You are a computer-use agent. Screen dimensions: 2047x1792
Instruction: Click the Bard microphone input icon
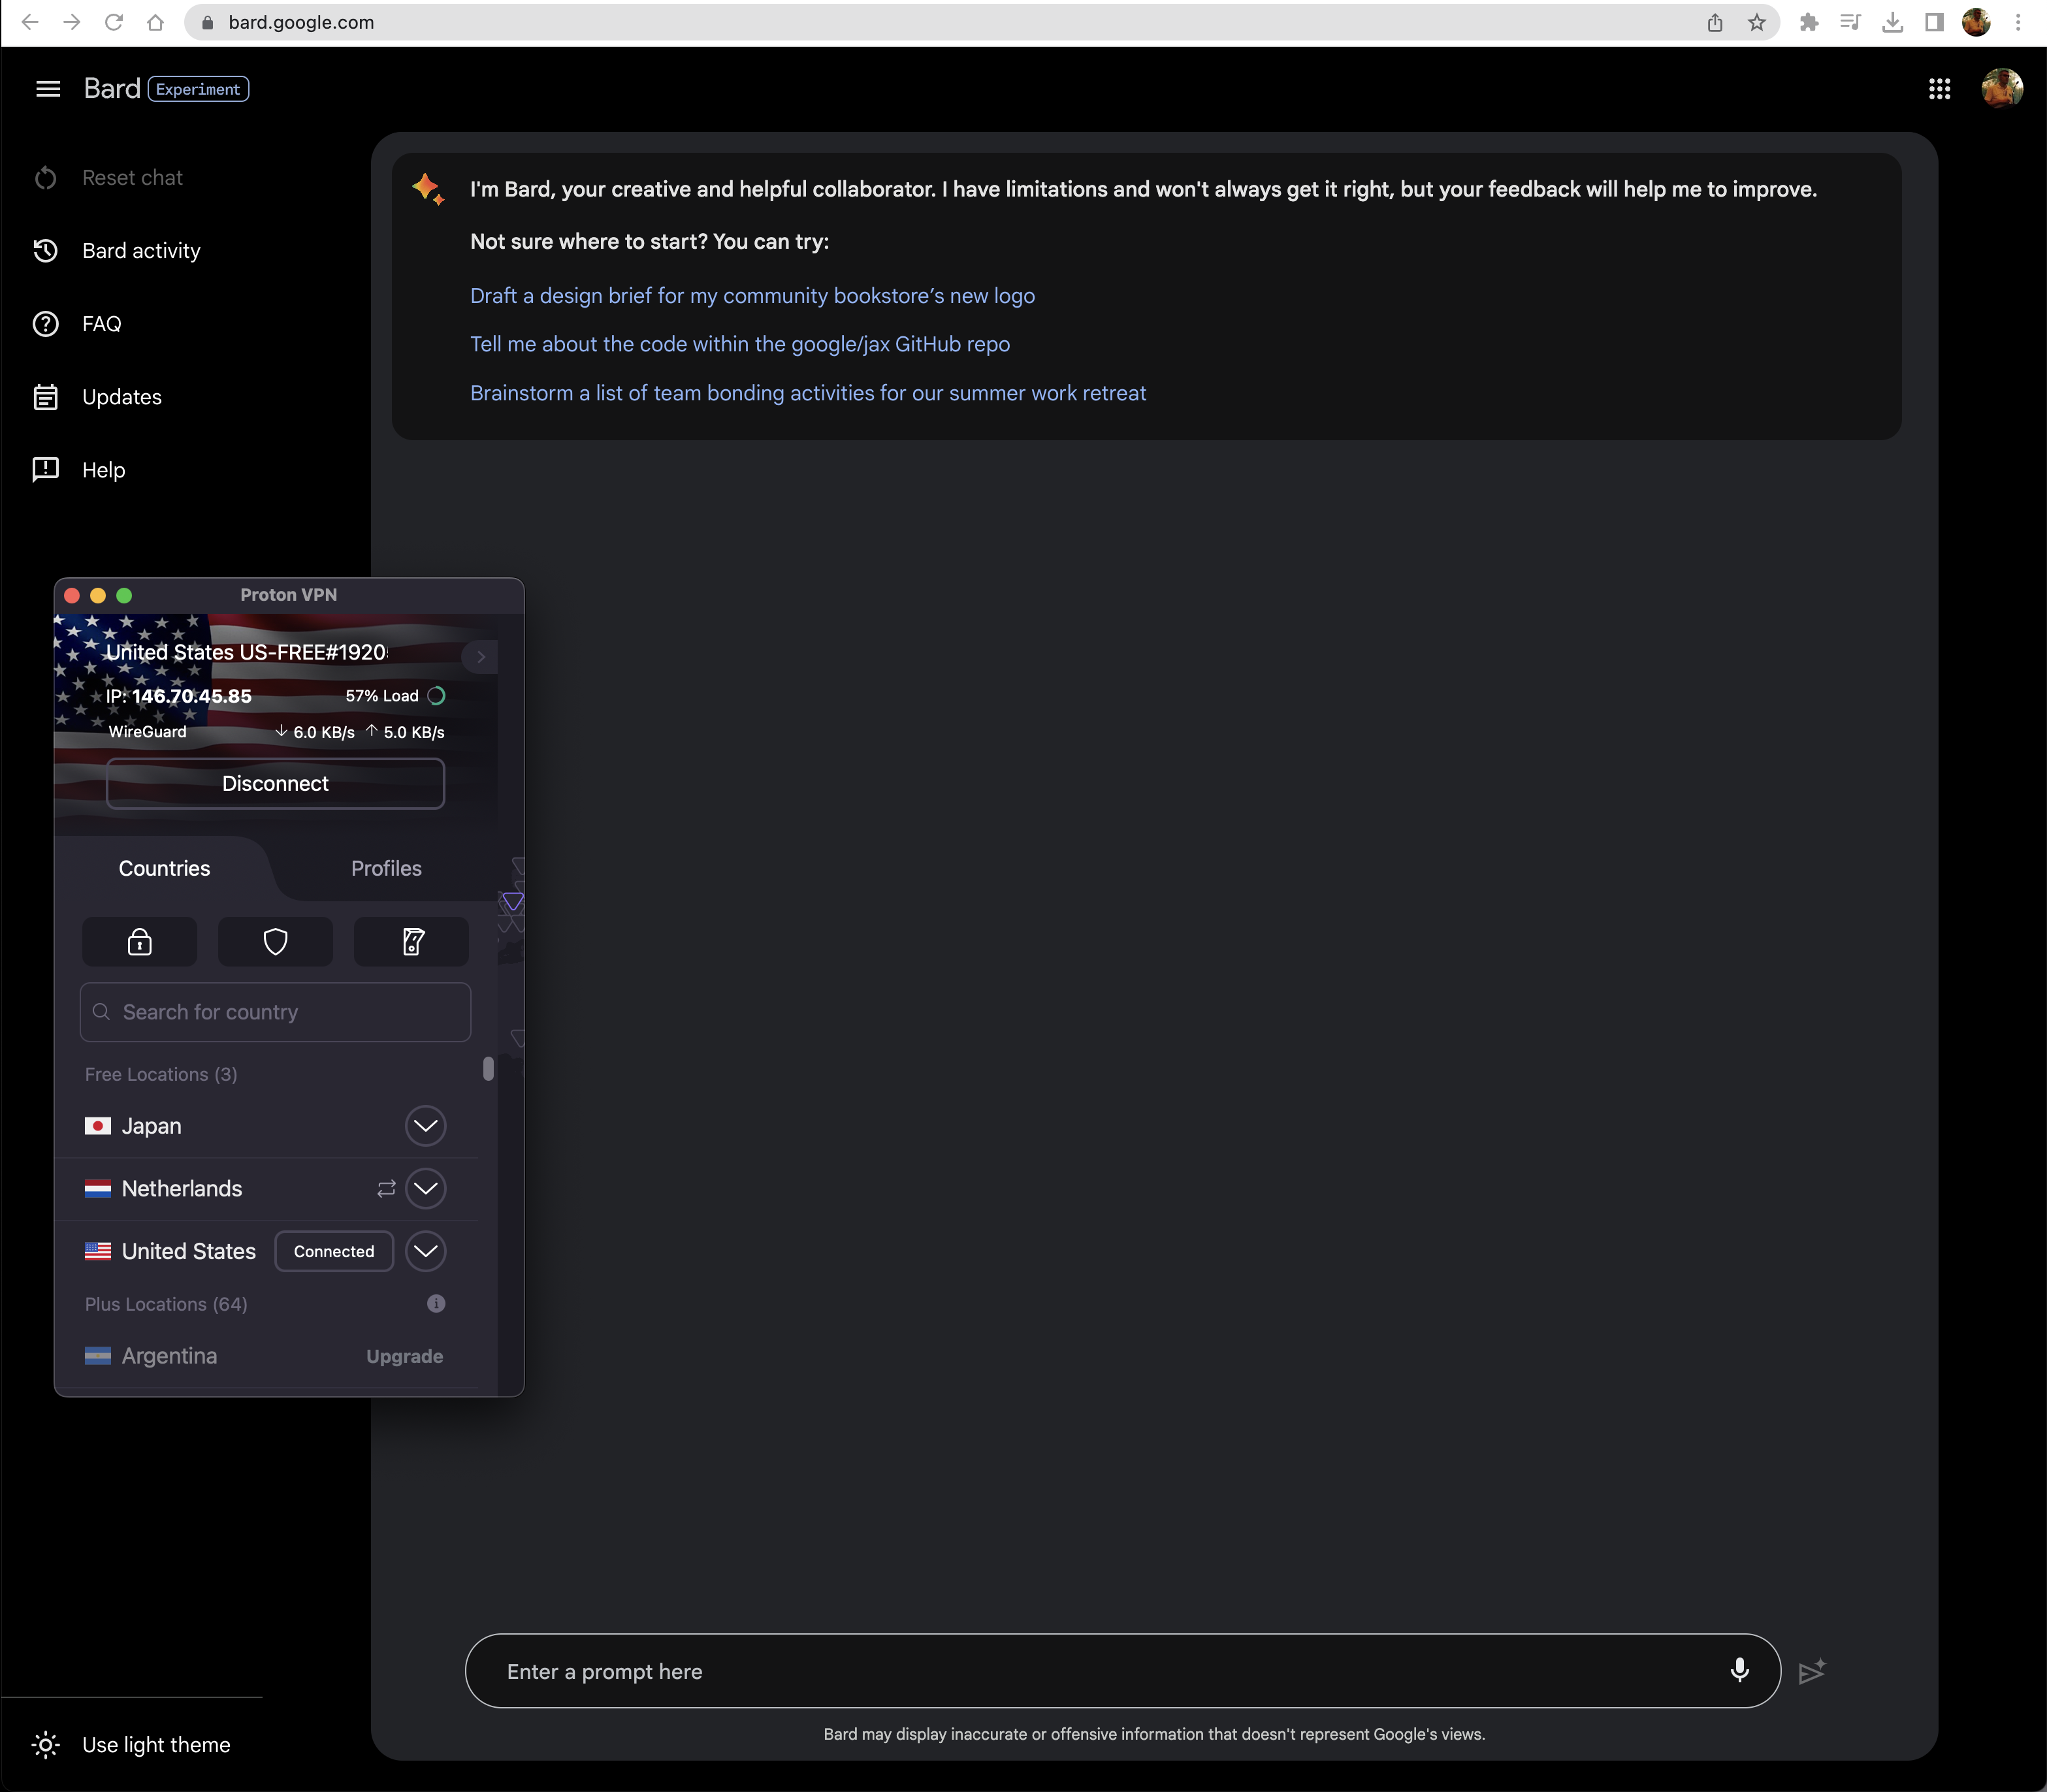pyautogui.click(x=1739, y=1670)
